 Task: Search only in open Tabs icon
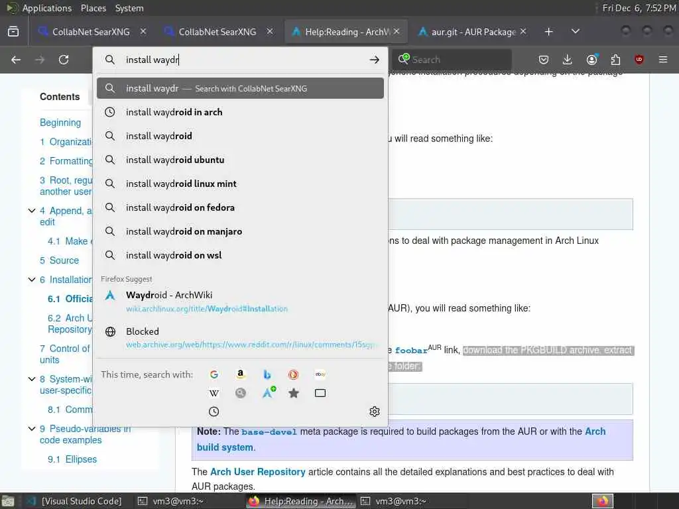click(x=320, y=393)
